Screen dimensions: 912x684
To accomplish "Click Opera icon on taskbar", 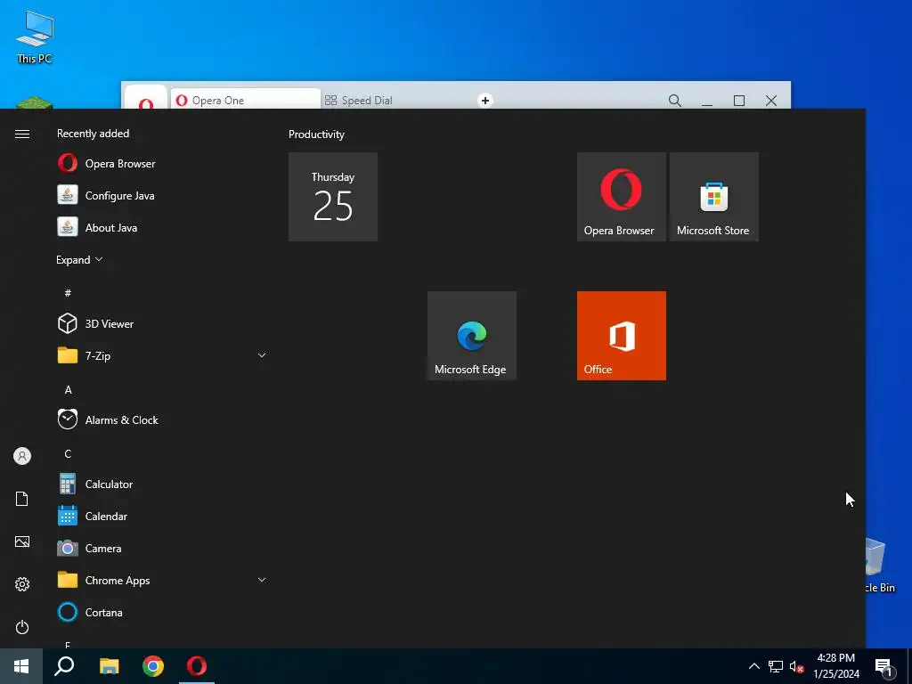I will 197,666.
